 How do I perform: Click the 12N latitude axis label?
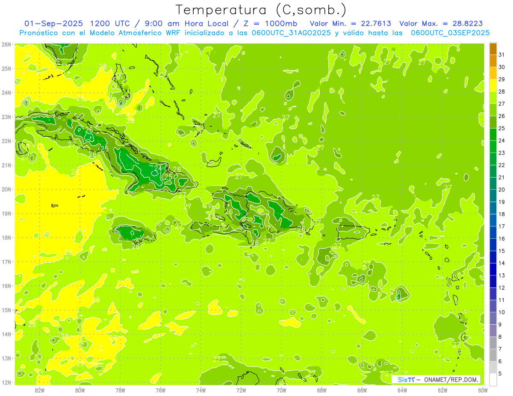click(6, 382)
